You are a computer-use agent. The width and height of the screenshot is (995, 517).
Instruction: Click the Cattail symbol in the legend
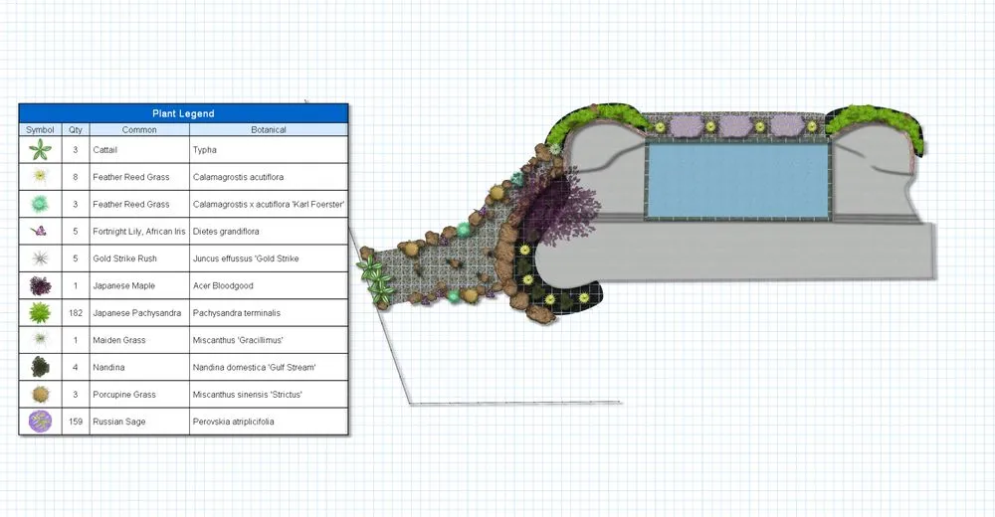(x=40, y=150)
